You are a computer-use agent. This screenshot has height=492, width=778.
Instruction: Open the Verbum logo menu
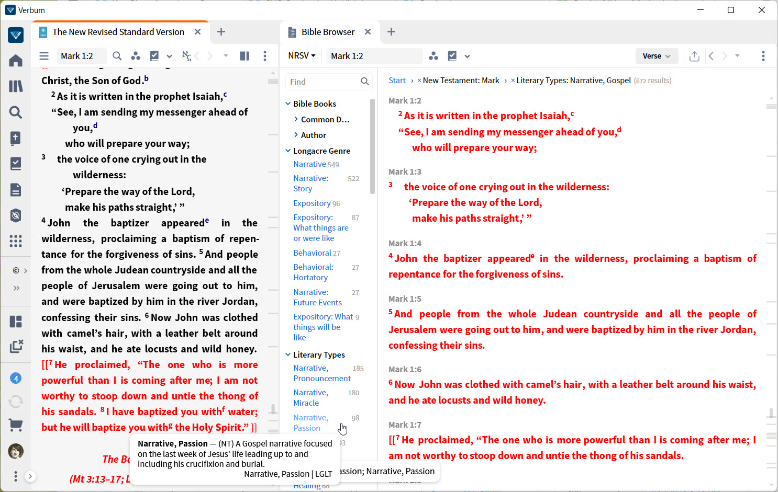point(16,35)
